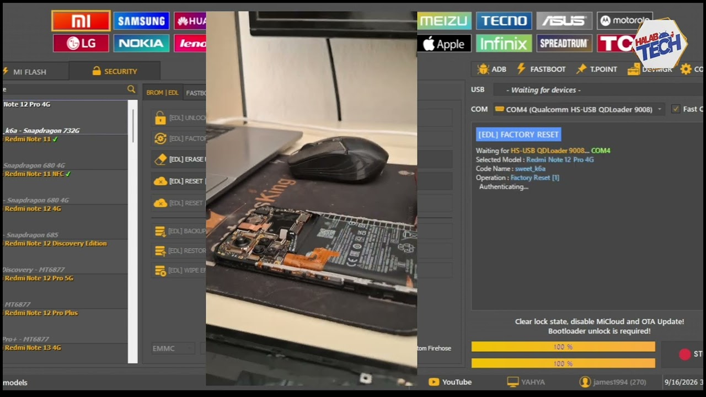Screen dimensions: 706x397
Task: Select the Lenovo brand logo
Action: point(190,43)
